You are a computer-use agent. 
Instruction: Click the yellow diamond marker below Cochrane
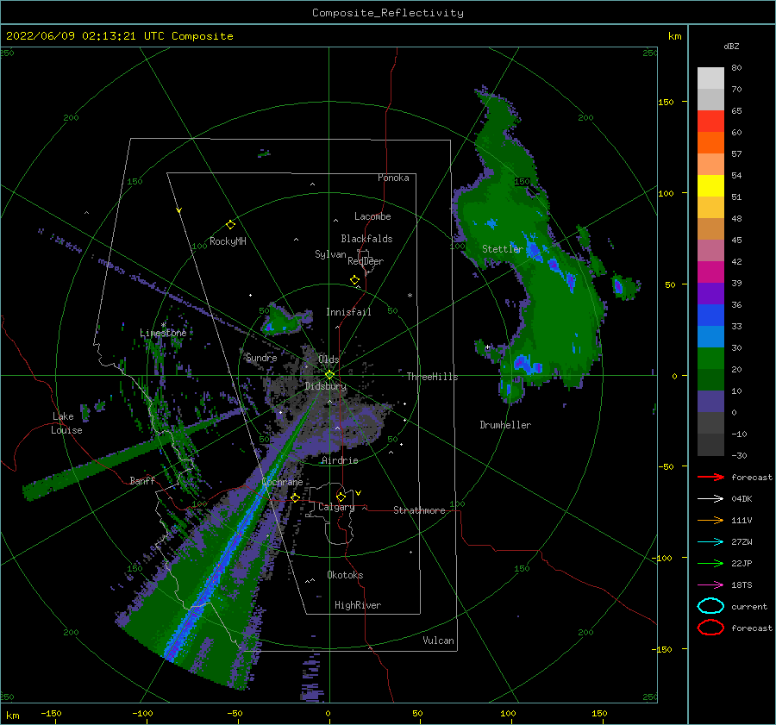click(x=296, y=497)
